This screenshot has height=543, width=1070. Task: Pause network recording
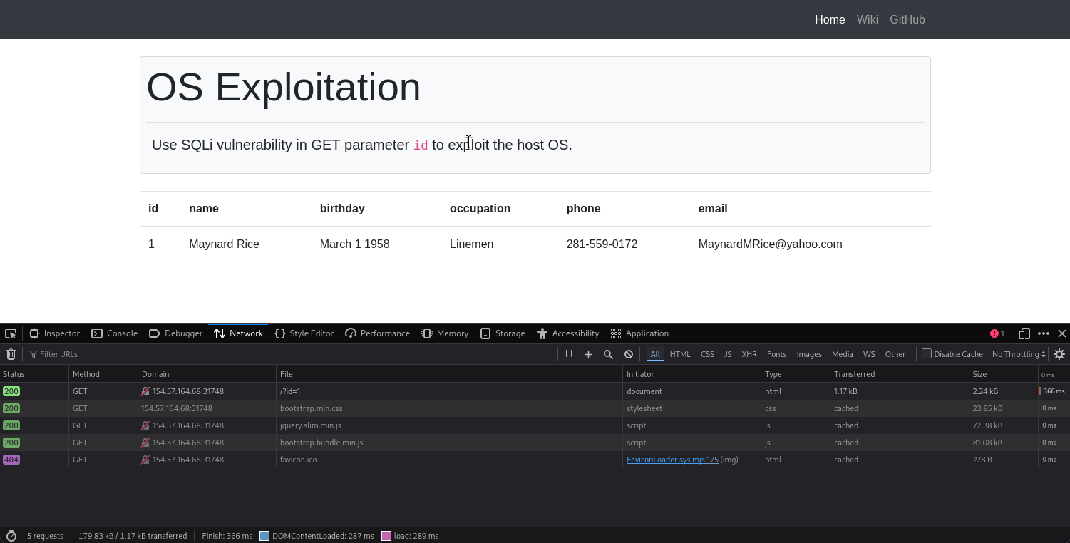click(569, 354)
